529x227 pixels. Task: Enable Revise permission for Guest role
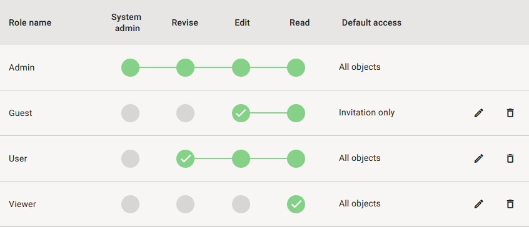click(x=185, y=113)
